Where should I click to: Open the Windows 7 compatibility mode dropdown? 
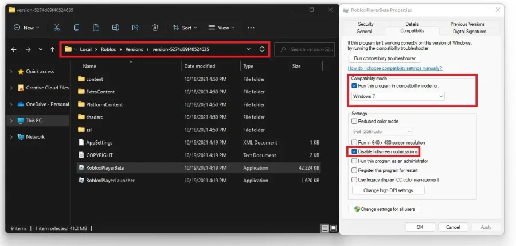[398, 96]
